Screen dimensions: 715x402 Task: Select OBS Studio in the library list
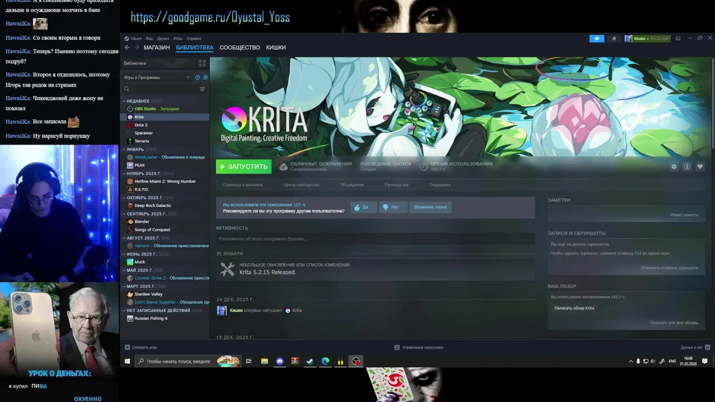coord(165,109)
